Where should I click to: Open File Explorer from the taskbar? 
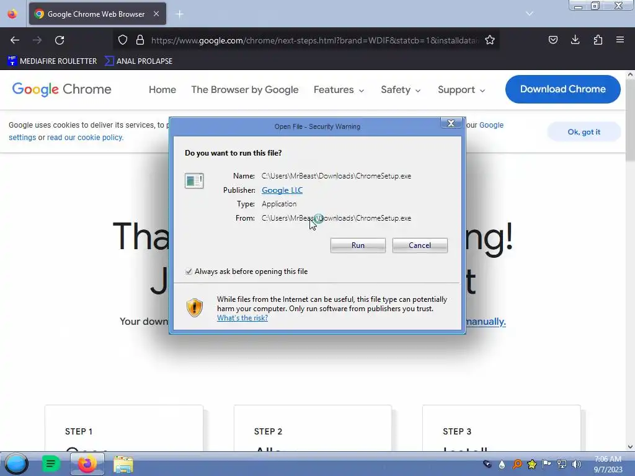coord(123,464)
